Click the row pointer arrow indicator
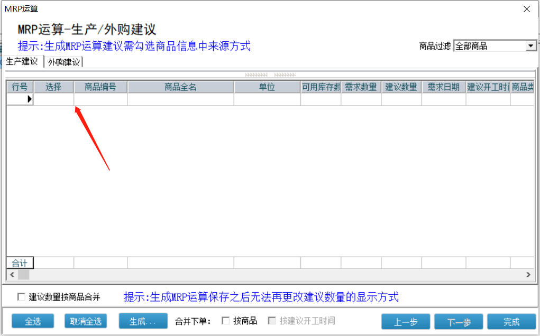 30,99
